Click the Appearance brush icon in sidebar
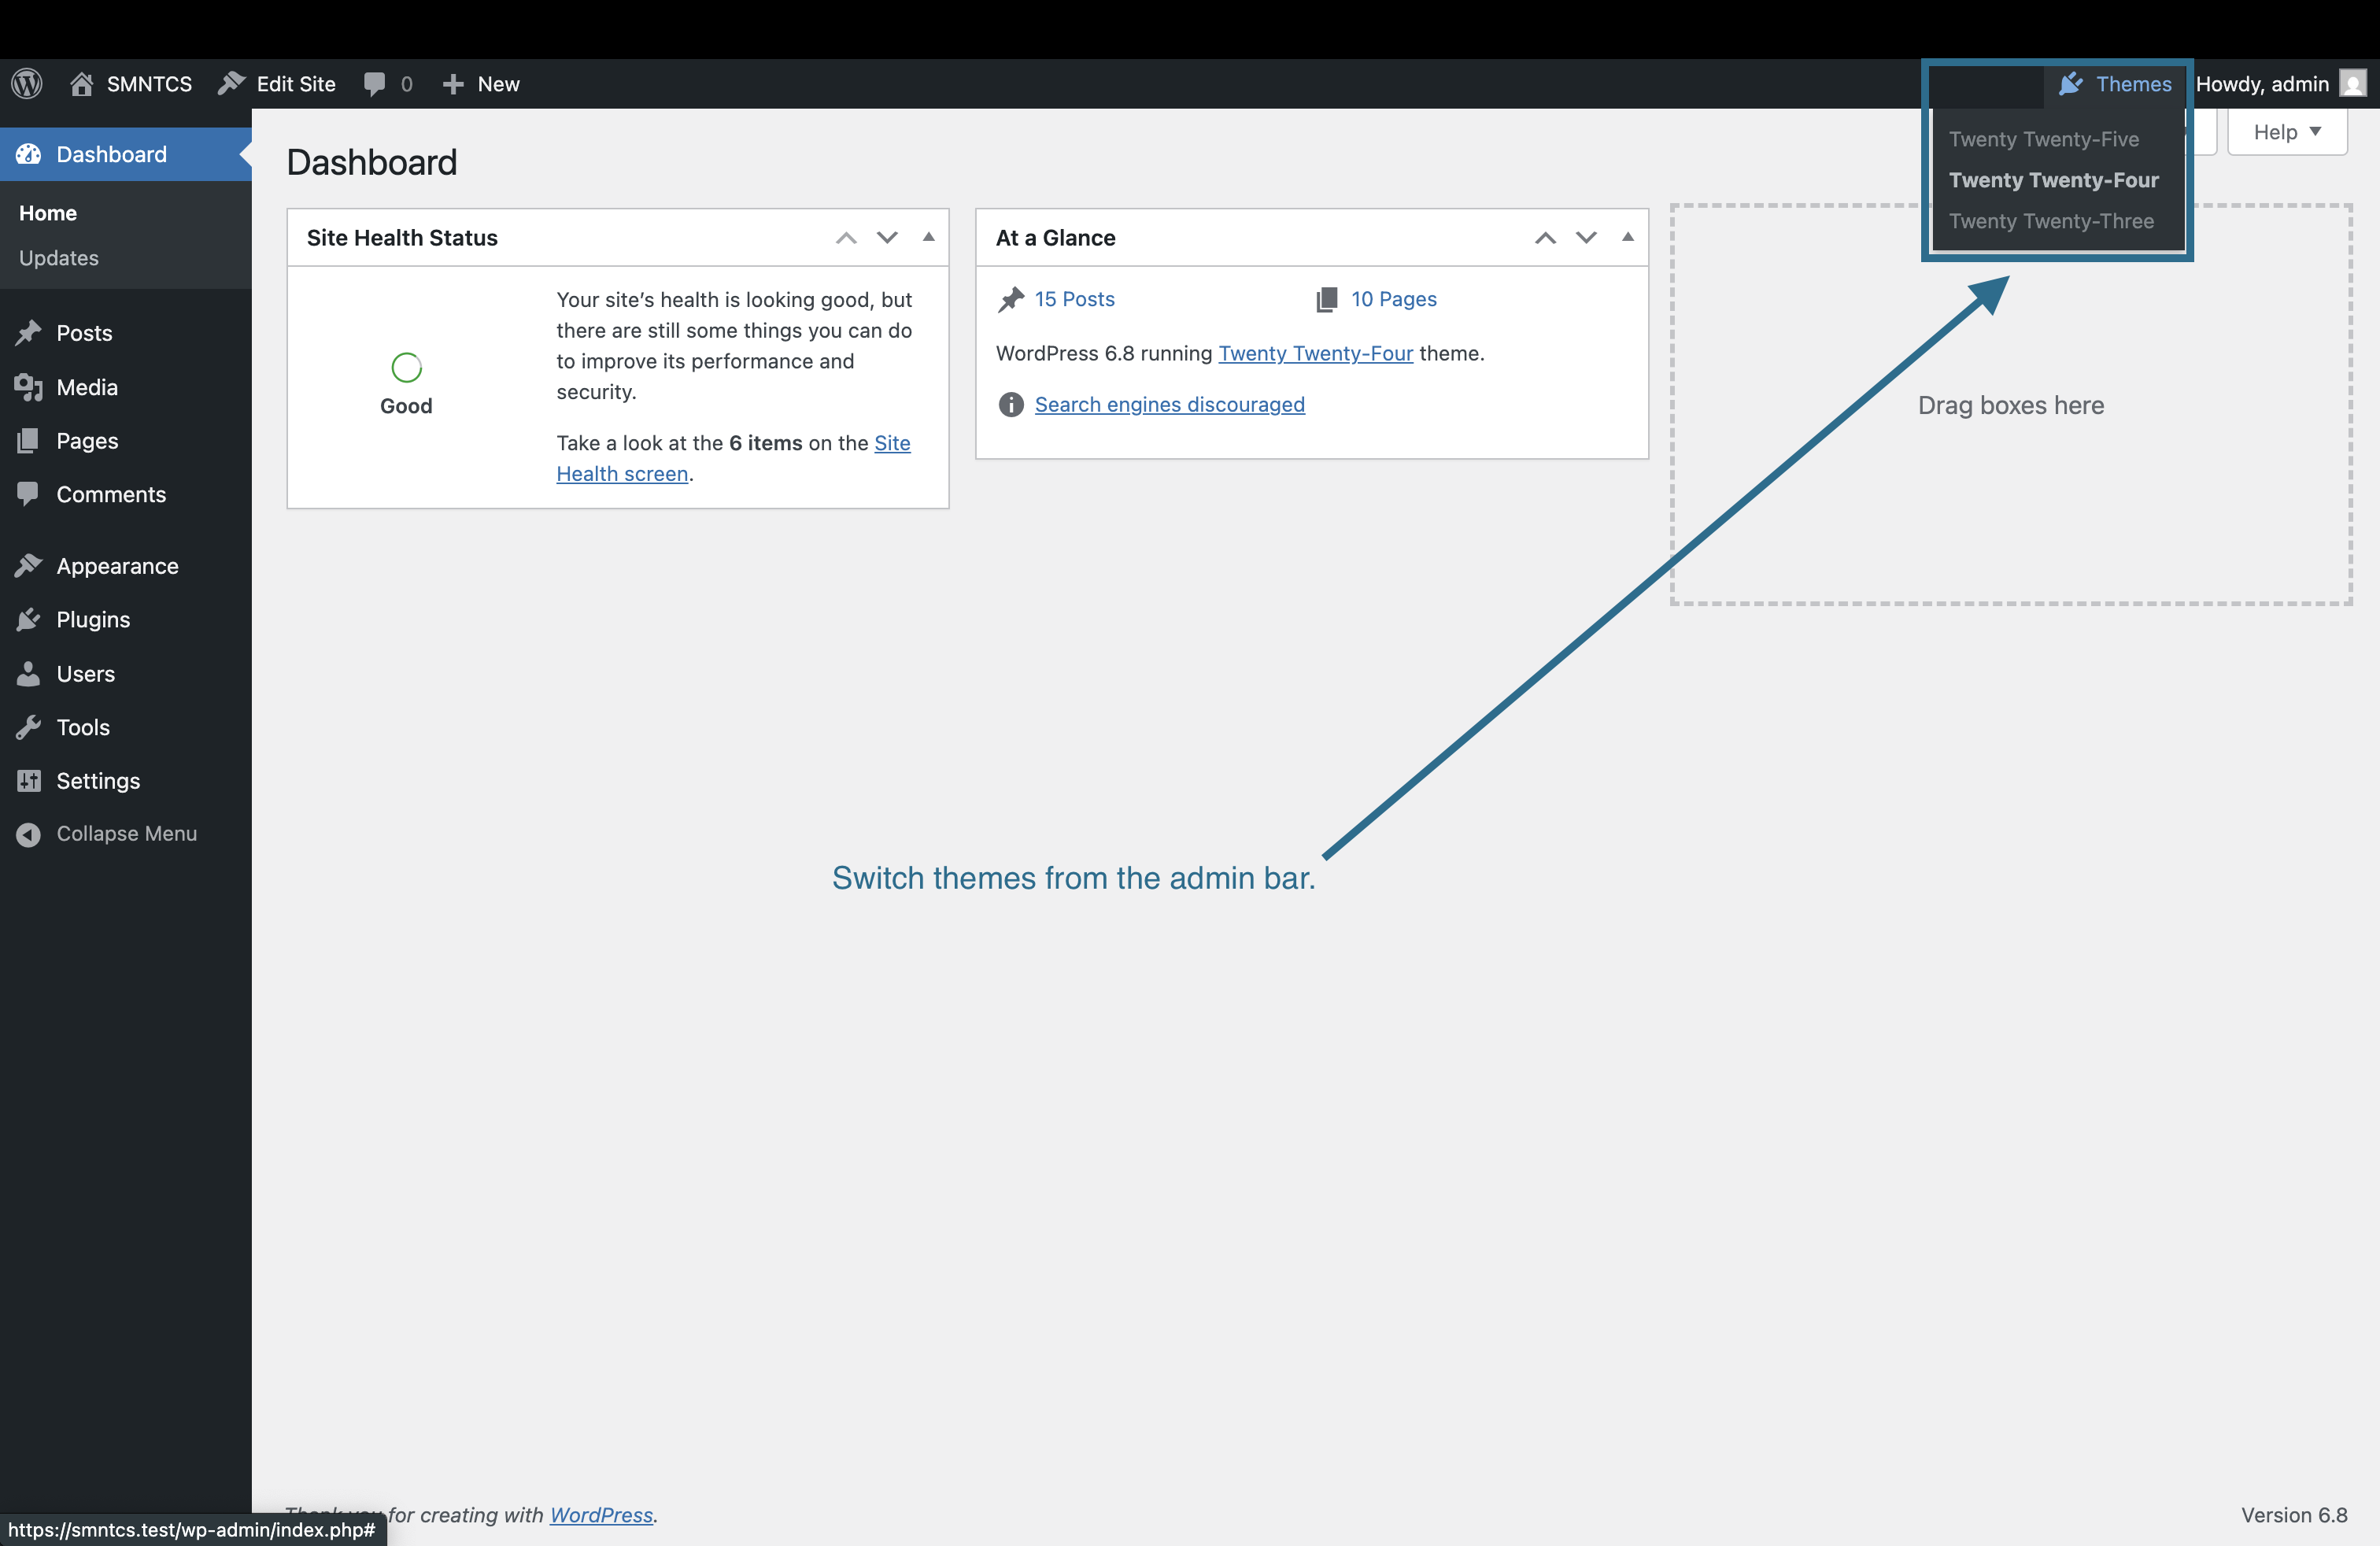 (29, 566)
